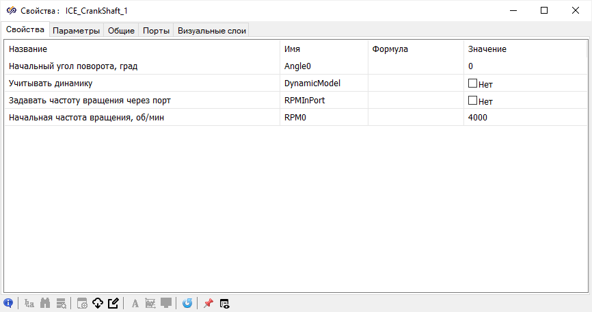Click the blue refresh arrow icon
The image size is (592, 312).
pos(187,303)
